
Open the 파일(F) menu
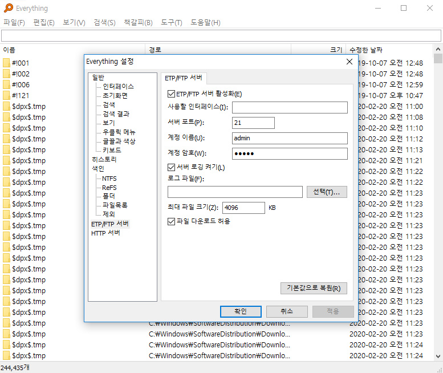pos(14,22)
